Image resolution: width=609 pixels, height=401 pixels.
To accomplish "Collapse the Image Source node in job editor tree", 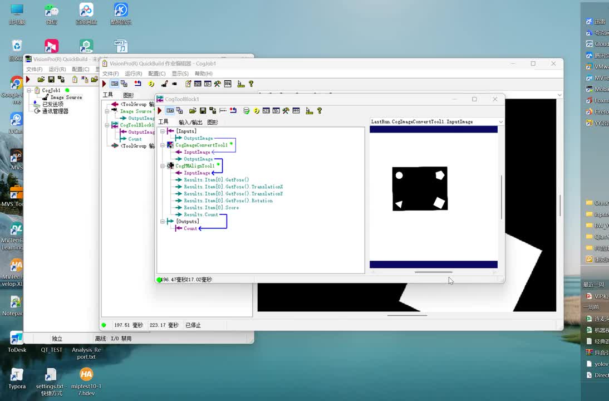I will point(107,111).
